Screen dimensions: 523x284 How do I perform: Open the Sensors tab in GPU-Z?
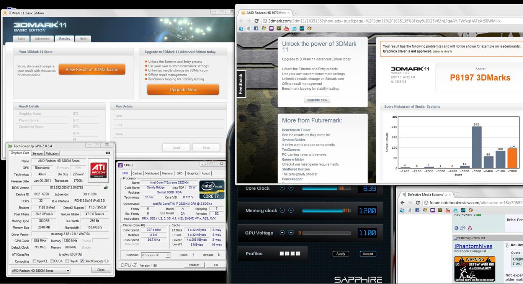38,153
